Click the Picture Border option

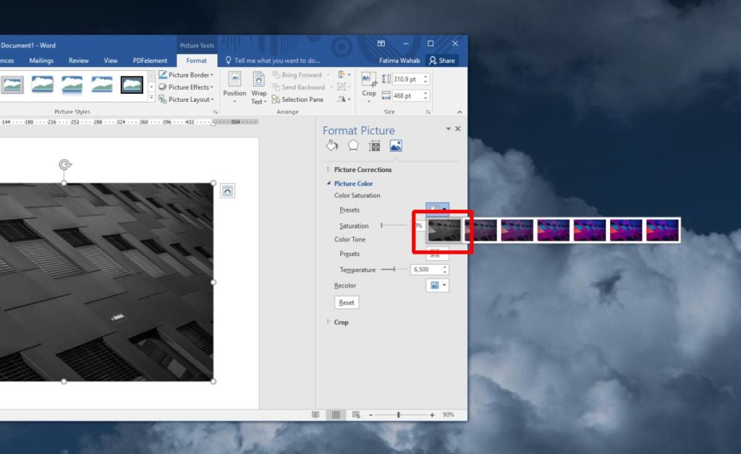[x=186, y=74]
